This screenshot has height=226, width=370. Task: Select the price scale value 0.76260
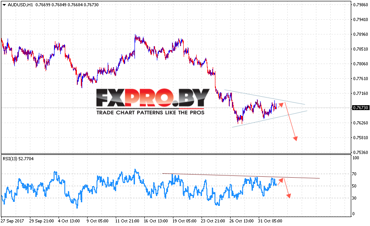[361, 123]
